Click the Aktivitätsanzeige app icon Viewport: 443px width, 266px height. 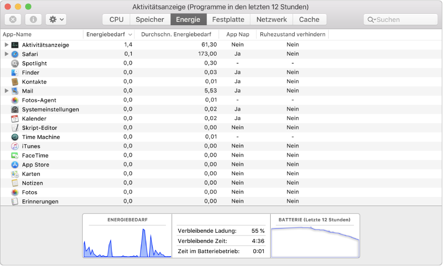[x=15, y=45]
